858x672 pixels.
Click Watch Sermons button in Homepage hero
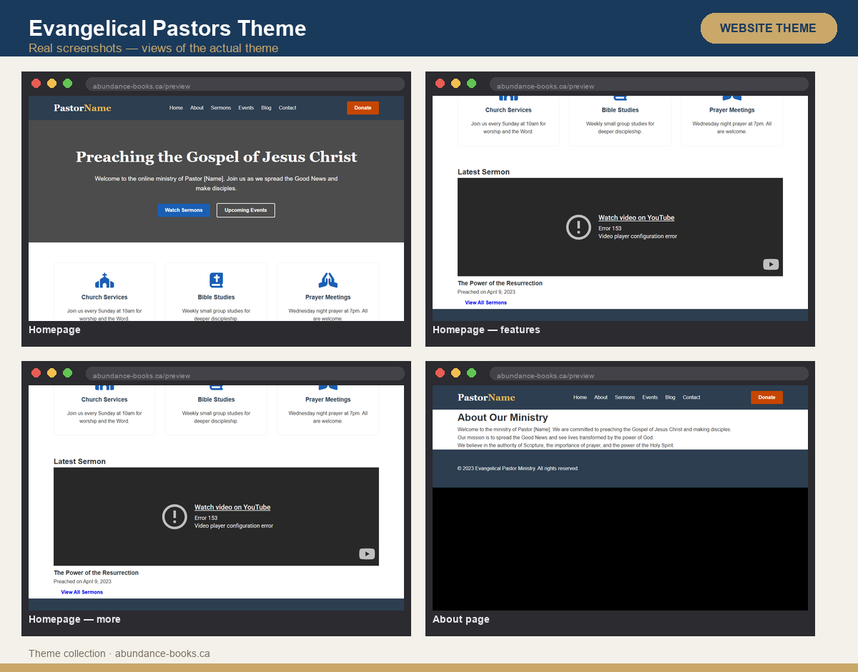(x=184, y=210)
